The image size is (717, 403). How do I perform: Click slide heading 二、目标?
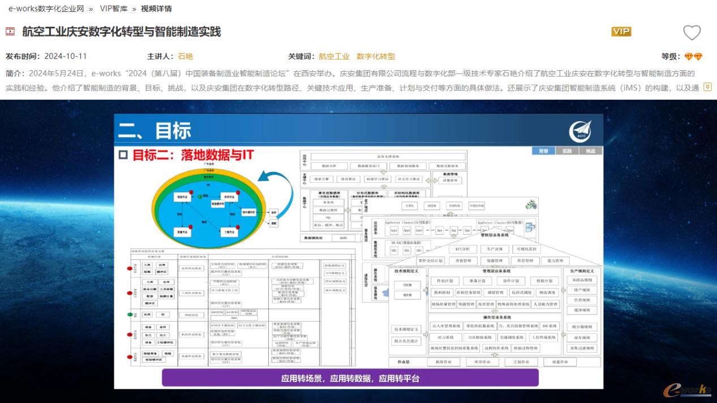click(154, 131)
